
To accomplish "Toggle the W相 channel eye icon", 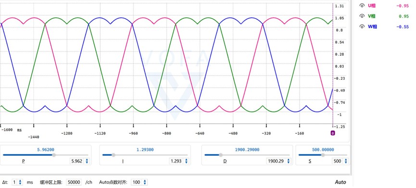I will (362, 26).
